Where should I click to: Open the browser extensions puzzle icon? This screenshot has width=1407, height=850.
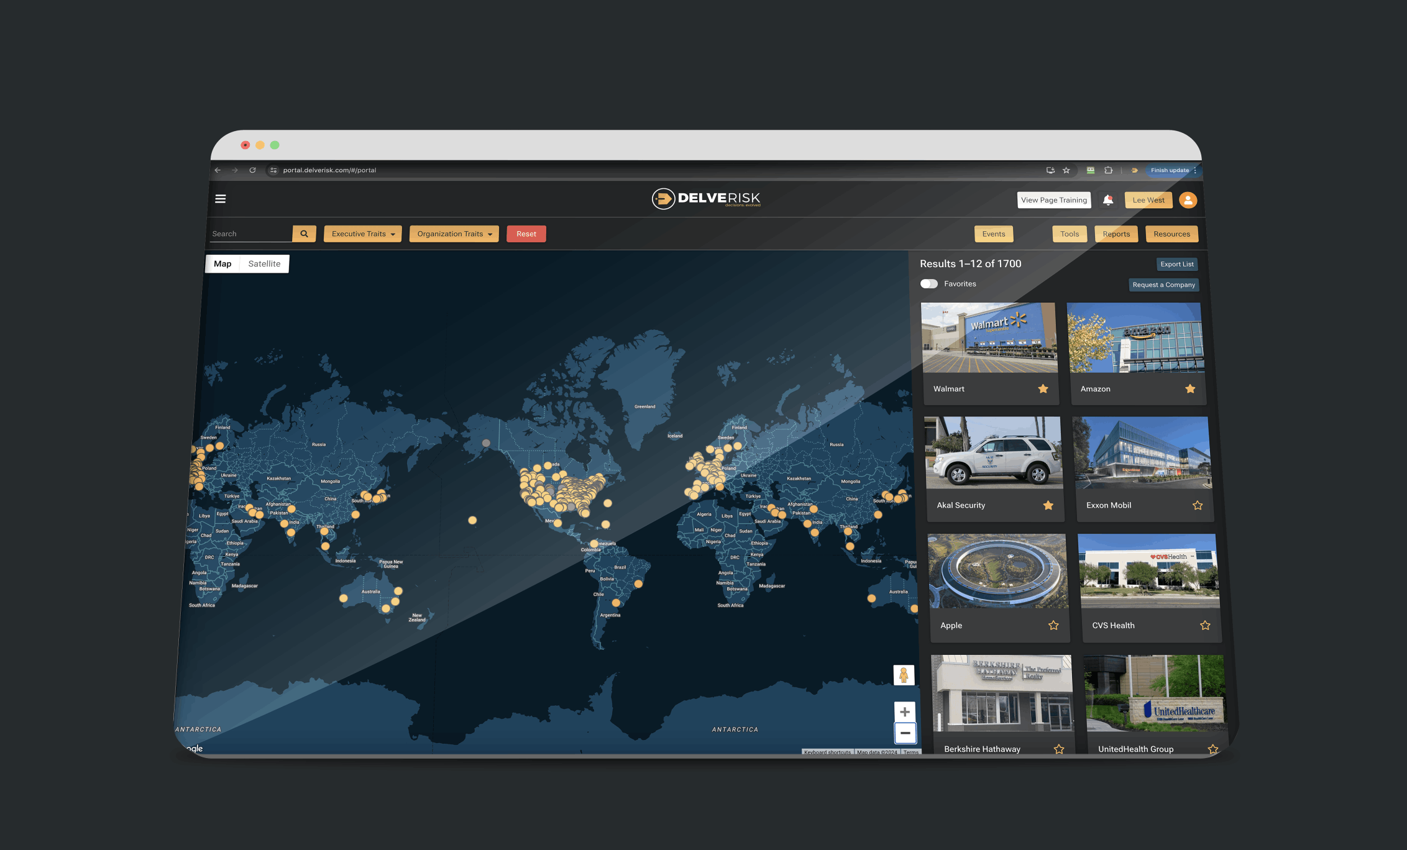tap(1108, 170)
